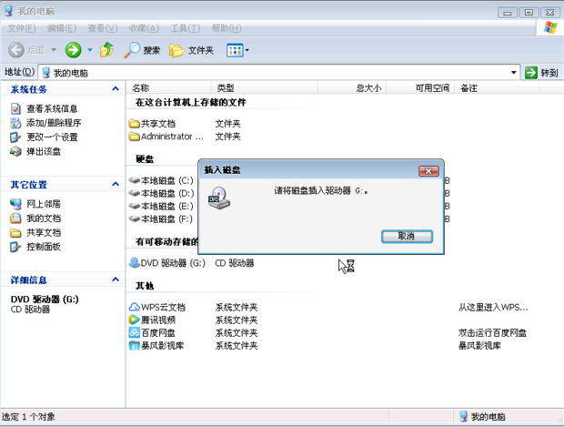The width and height of the screenshot is (564, 427).
Task: Sort by 总大小 column header
Action: tap(352, 87)
